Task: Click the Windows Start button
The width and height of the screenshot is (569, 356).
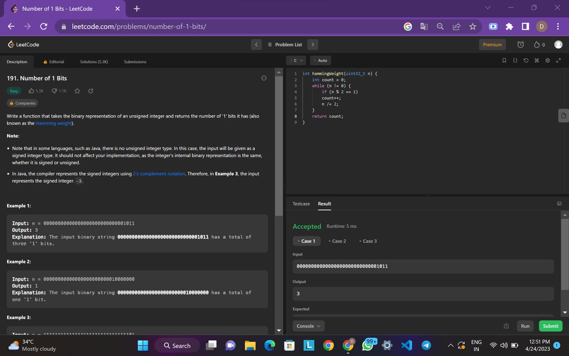Action: 143,346
